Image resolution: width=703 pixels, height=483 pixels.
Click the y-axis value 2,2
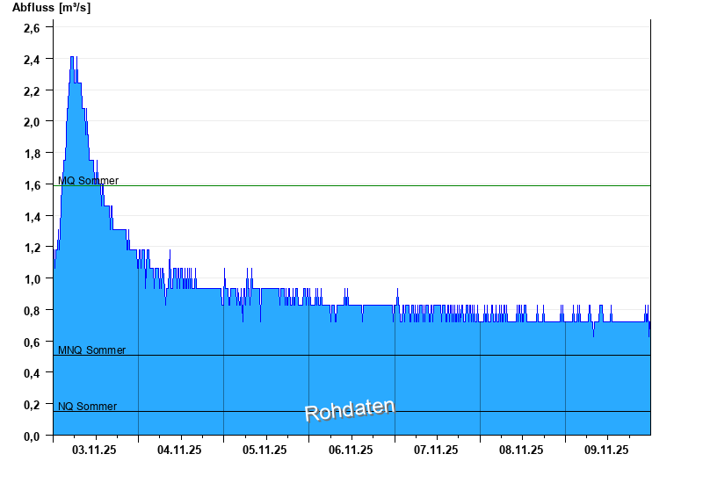point(32,91)
